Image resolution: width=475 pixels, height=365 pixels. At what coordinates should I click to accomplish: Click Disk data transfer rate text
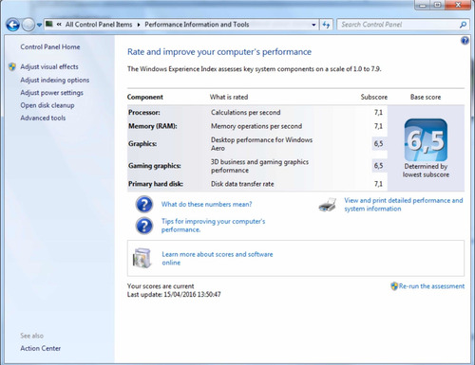[x=242, y=184]
